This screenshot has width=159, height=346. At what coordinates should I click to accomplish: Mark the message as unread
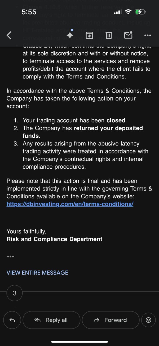pyautogui.click(x=128, y=35)
